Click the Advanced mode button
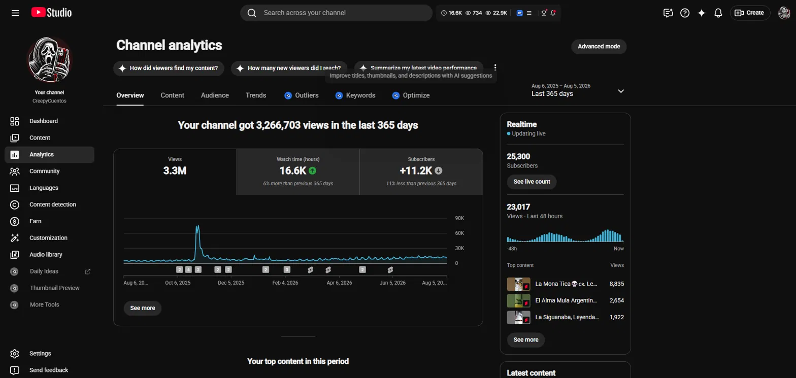Viewport: 796px width, 378px height. click(x=599, y=46)
